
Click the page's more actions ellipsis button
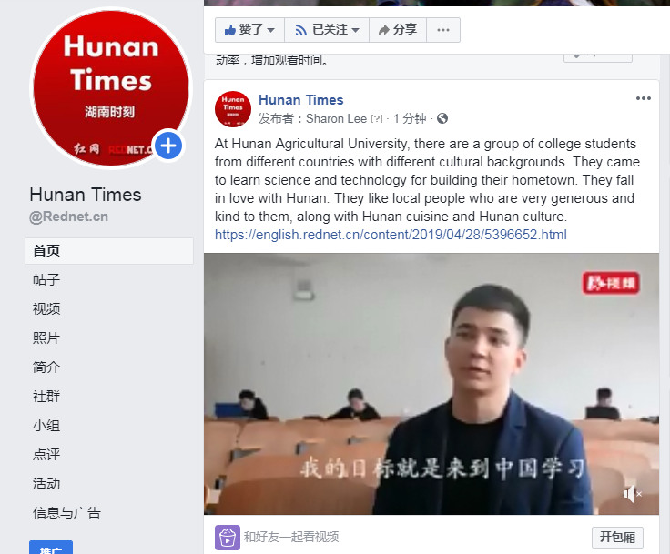pos(443,30)
